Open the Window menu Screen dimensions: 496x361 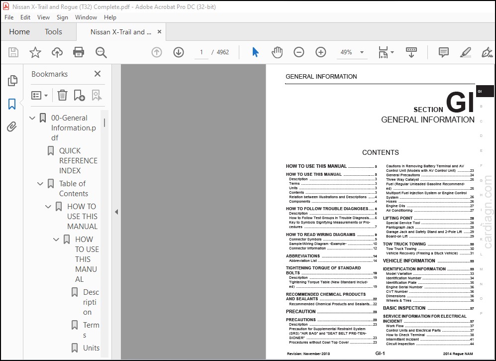point(86,17)
